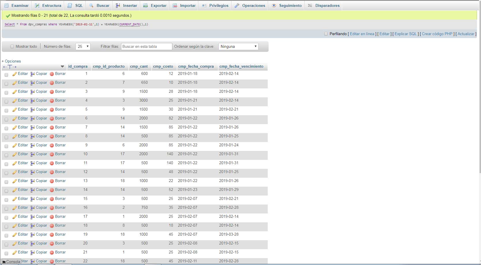Viewport: 481px width, 265px height.
Task: Click Explicar SQL link
Action: (x=405, y=34)
